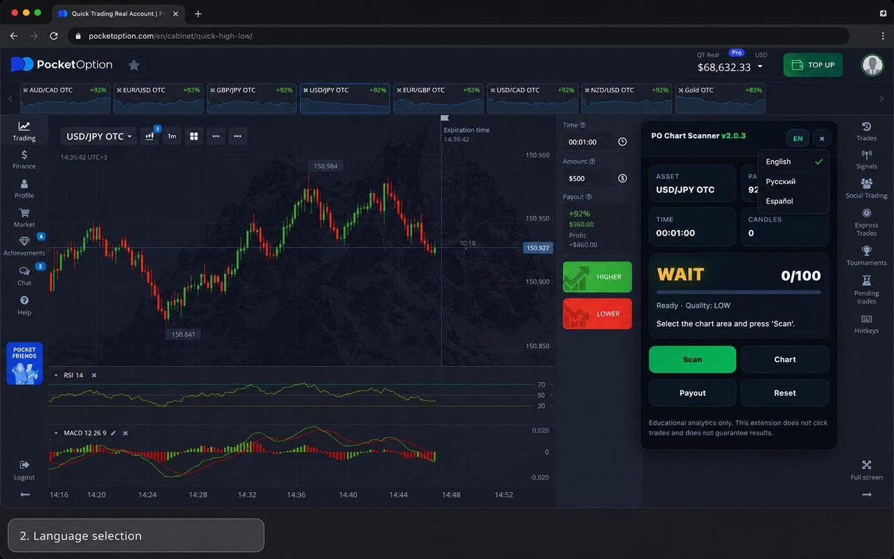Collapse the MACD indicator panel
Viewport: 894px width, 559px height.
click(x=56, y=433)
